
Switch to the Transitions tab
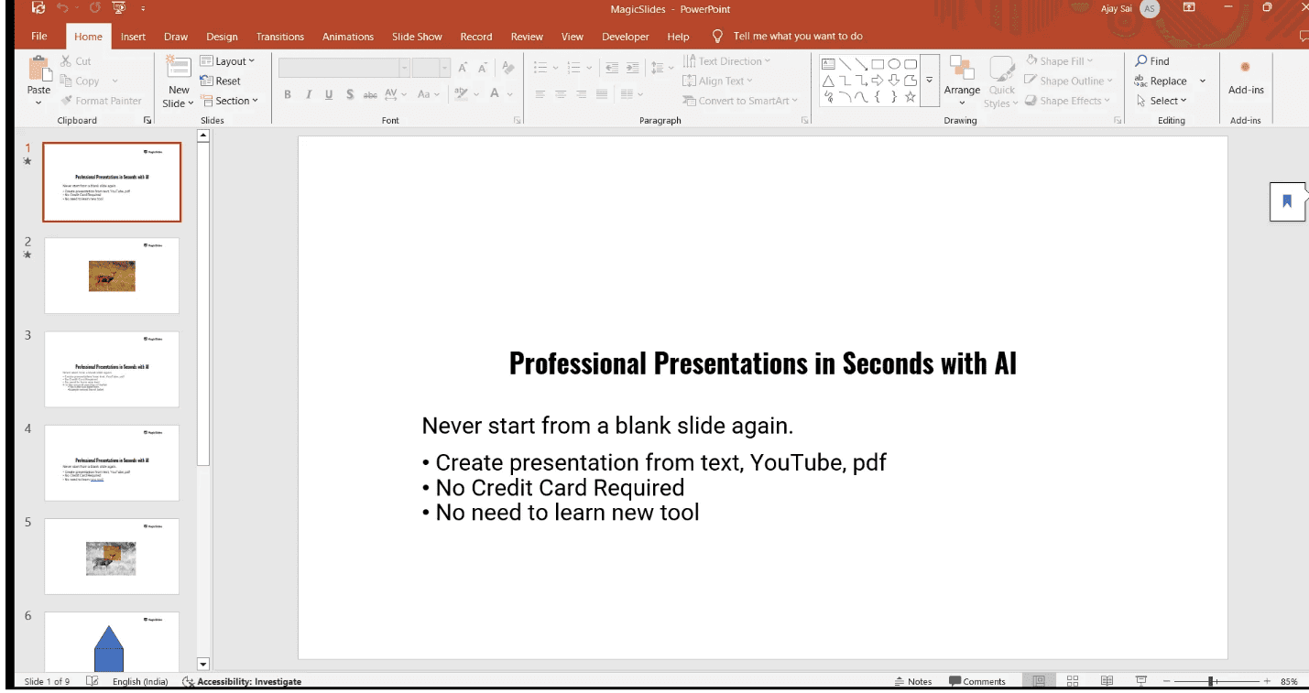tap(280, 37)
